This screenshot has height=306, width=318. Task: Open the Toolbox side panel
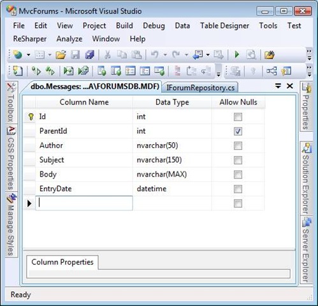(11, 103)
